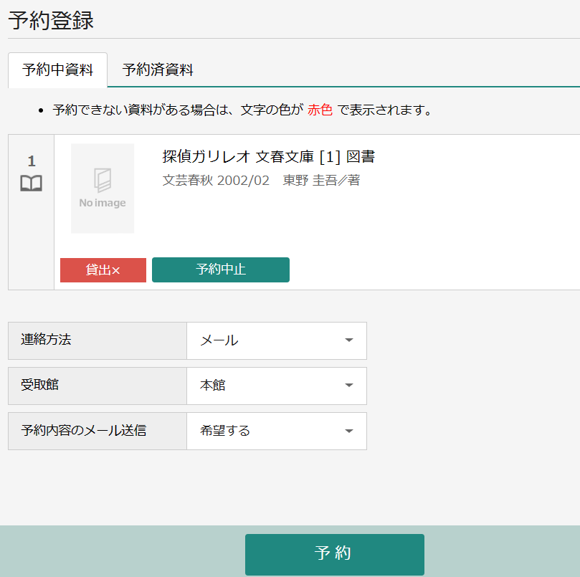The image size is (580, 577).
Task: Click the publisher text 文芸春秋 2002/02
Action: click(x=216, y=181)
